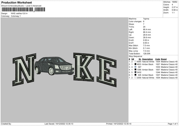179x126 pixels.
Task: Click 'Madeira Classic 40' in stop row 7
Action: 169,78
